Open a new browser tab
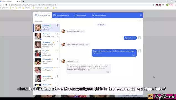 23,2
